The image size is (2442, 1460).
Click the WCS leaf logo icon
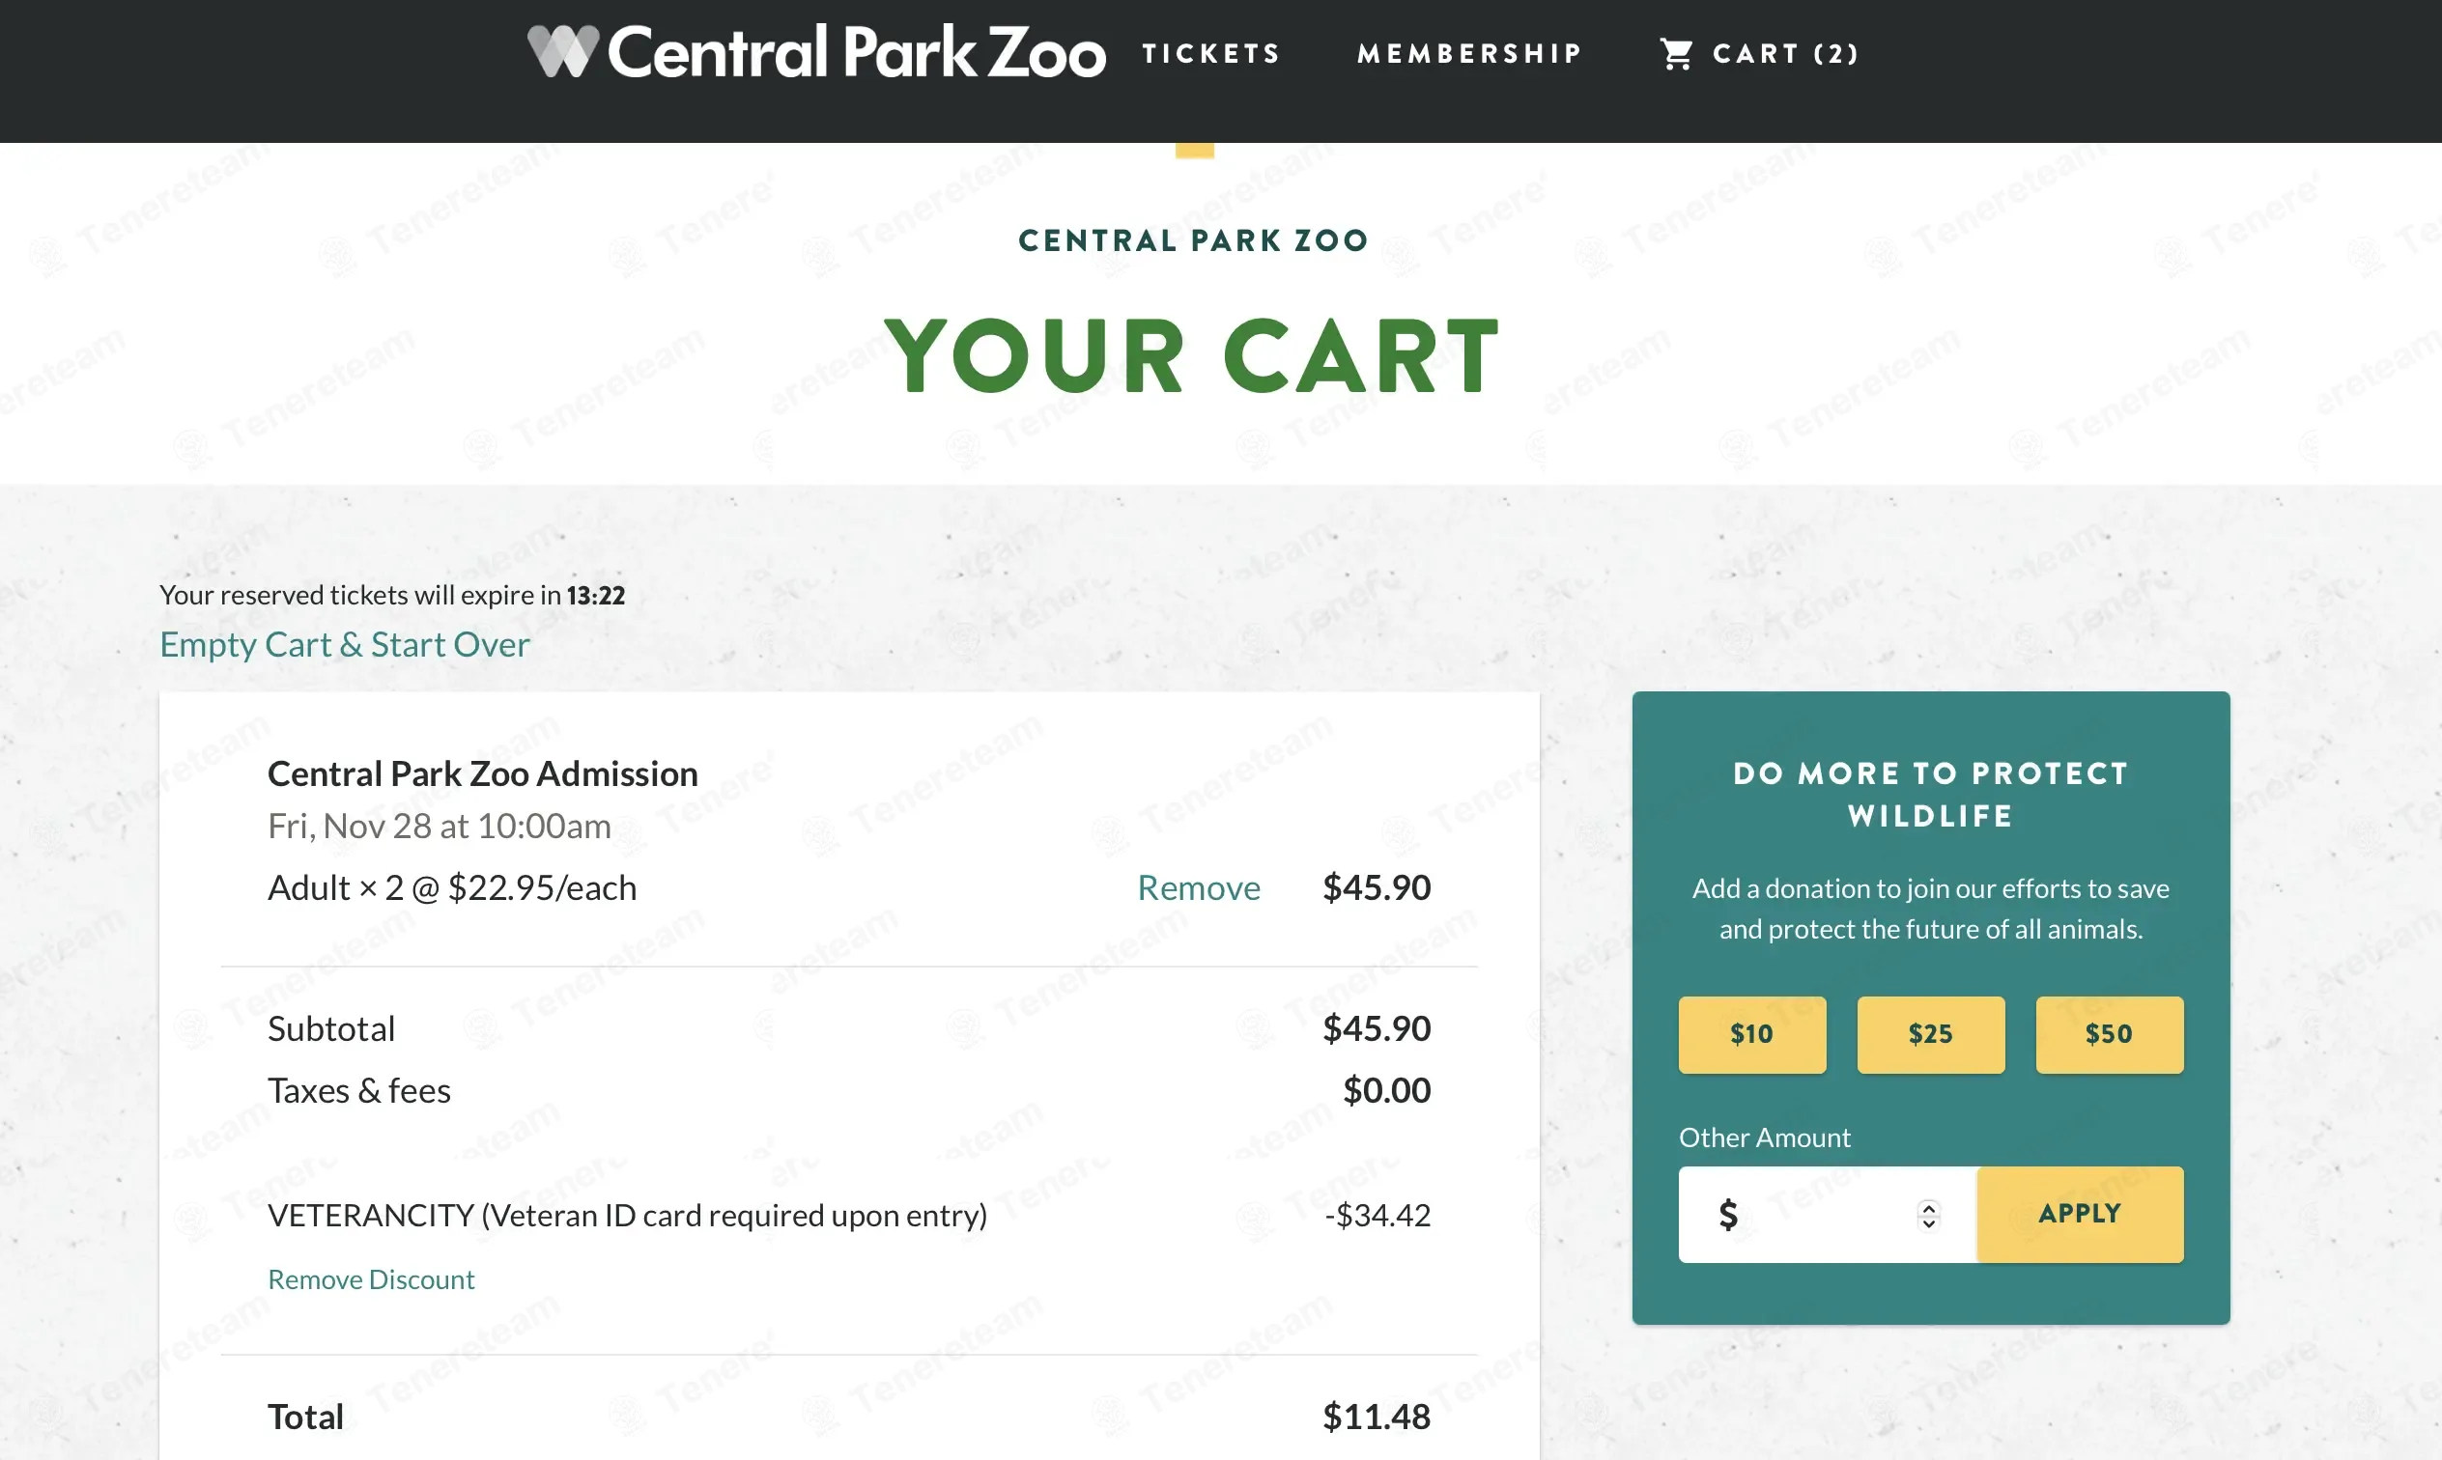tap(563, 51)
